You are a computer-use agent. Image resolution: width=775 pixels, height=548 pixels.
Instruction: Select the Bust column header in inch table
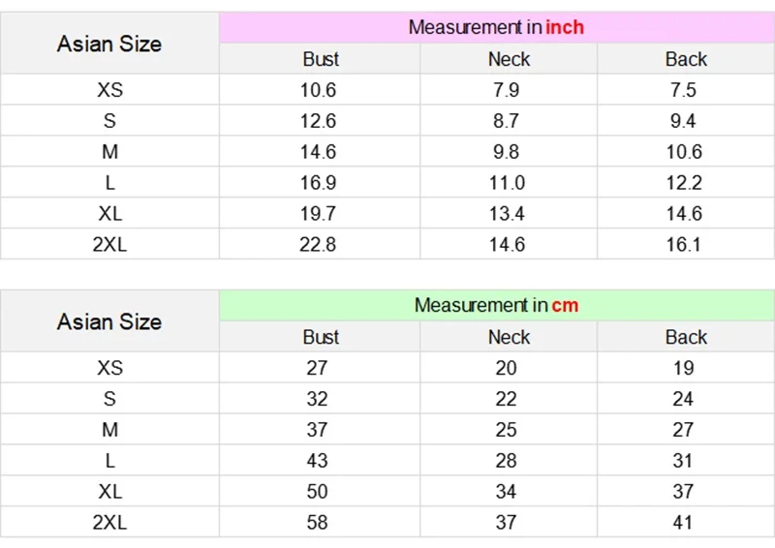click(x=320, y=59)
